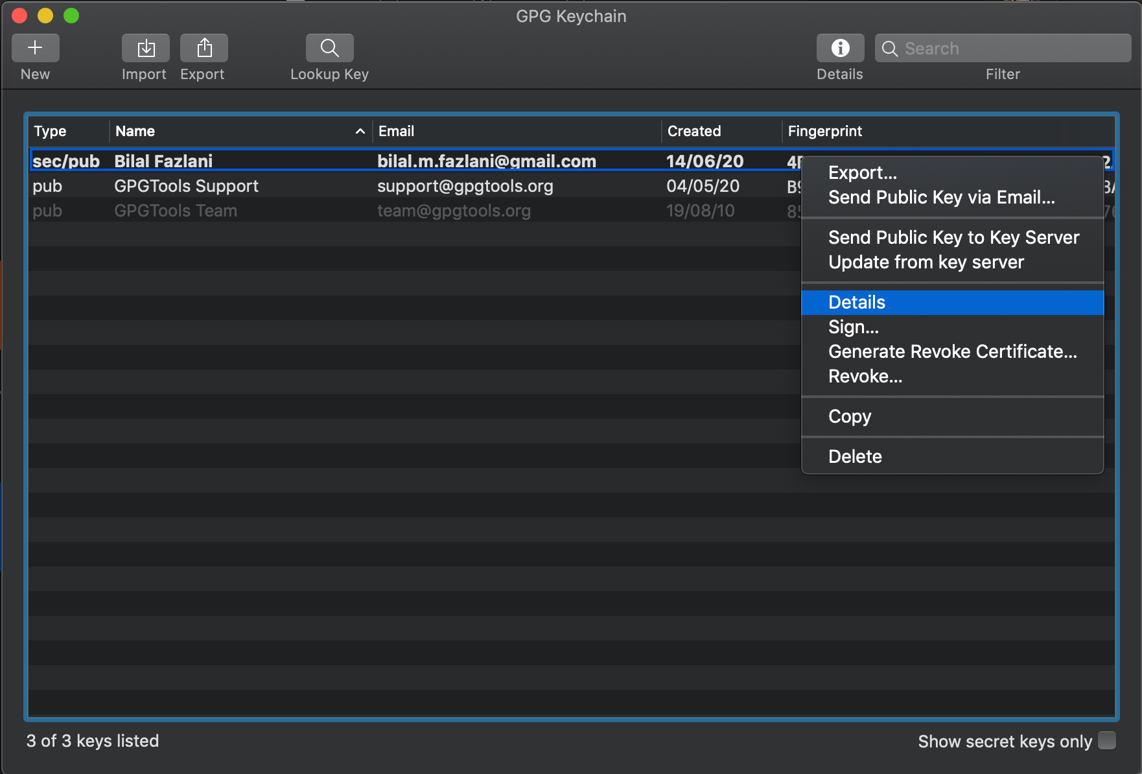Choose Export... from context menu
Image resolution: width=1142 pixels, height=774 pixels.
point(953,172)
